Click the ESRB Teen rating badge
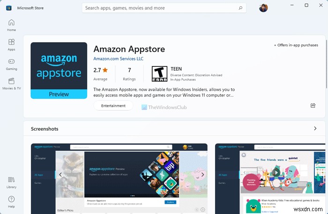 (159, 74)
